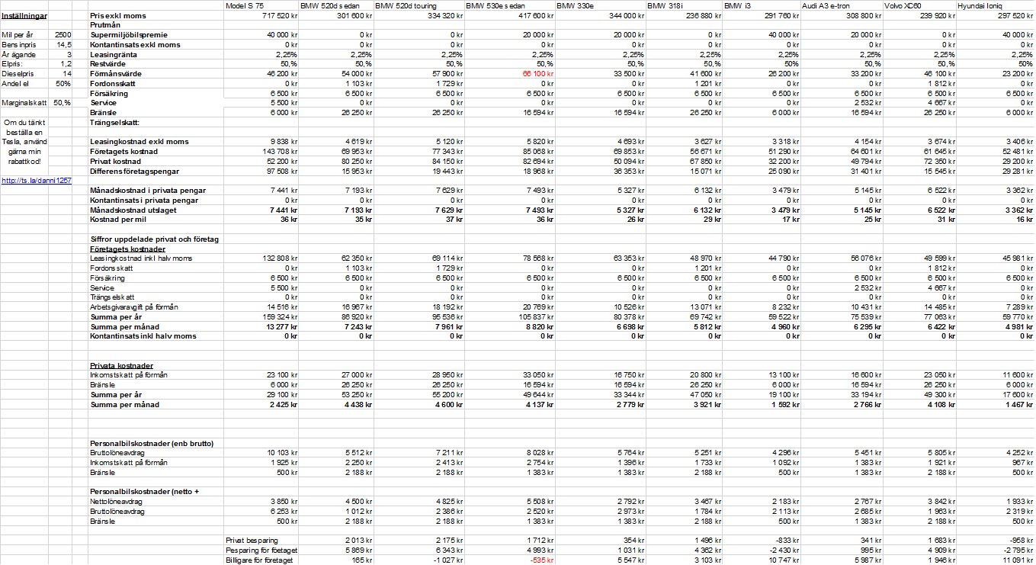The height and width of the screenshot is (565, 1036).
Task: Click the 'Företagets kostnader' section heading
Action: coord(127,249)
